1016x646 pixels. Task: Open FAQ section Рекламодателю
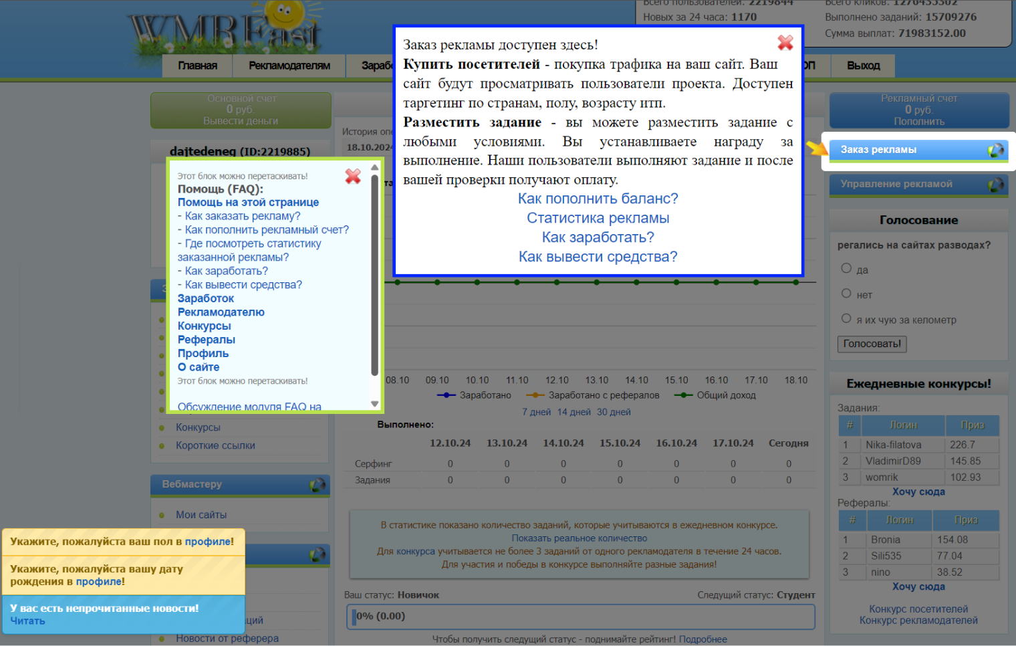(x=221, y=312)
